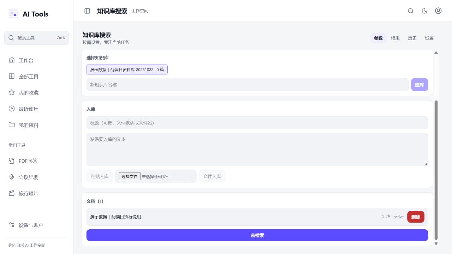The height and width of the screenshot is (254, 452).
Task: Click the 我的资料 folder icon
Action: (x=12, y=125)
